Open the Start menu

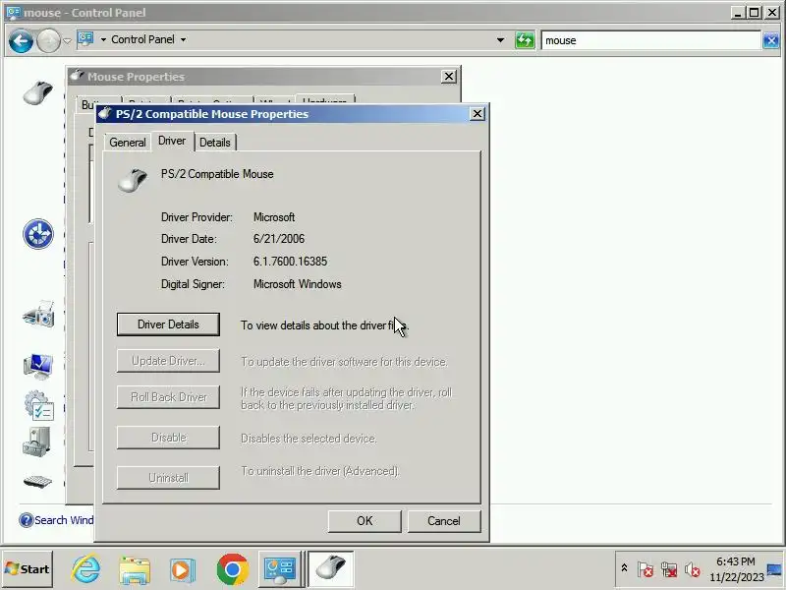pos(28,569)
